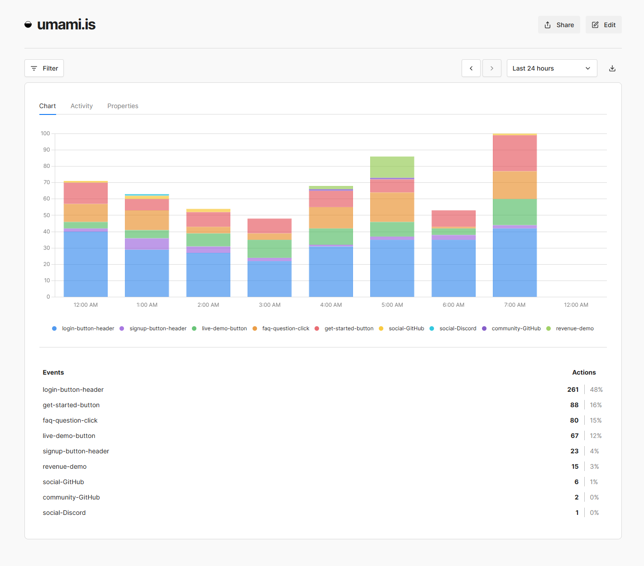Click the social-Discord legend dot

tap(432, 328)
